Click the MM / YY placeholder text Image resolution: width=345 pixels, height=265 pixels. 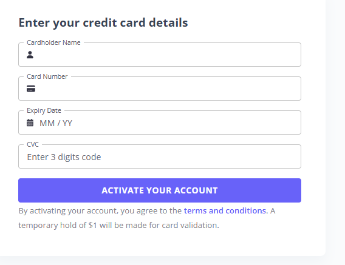coord(56,123)
